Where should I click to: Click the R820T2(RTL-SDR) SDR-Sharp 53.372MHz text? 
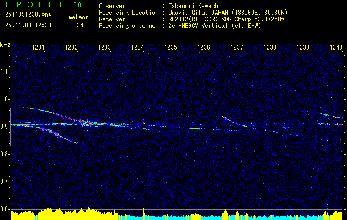(226, 19)
